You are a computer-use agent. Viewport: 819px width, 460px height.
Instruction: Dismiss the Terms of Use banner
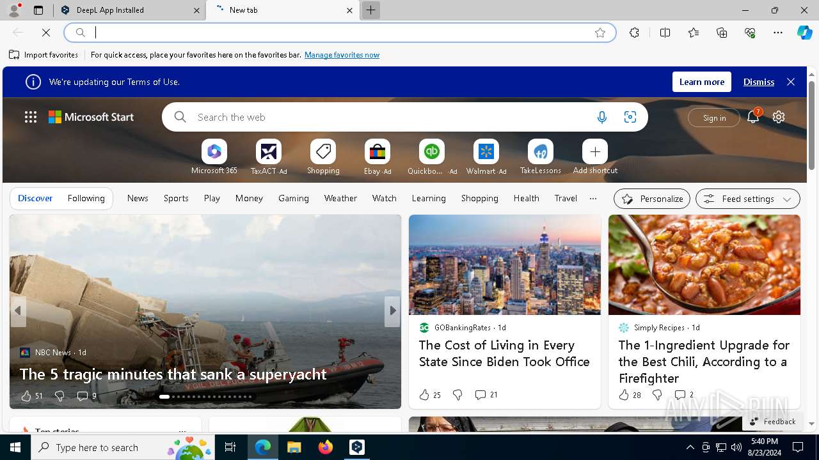coord(759,82)
